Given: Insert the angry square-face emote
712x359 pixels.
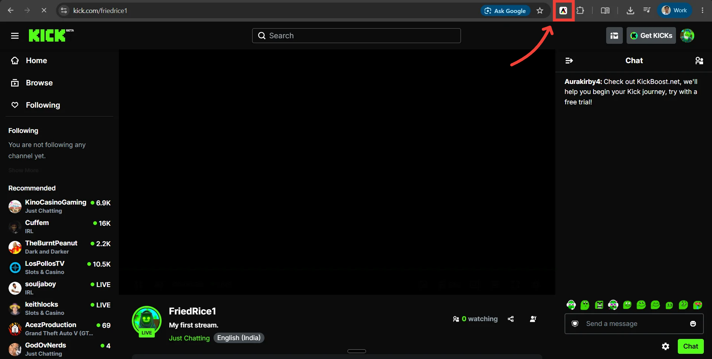Looking at the screenshot, I should pos(599,305).
